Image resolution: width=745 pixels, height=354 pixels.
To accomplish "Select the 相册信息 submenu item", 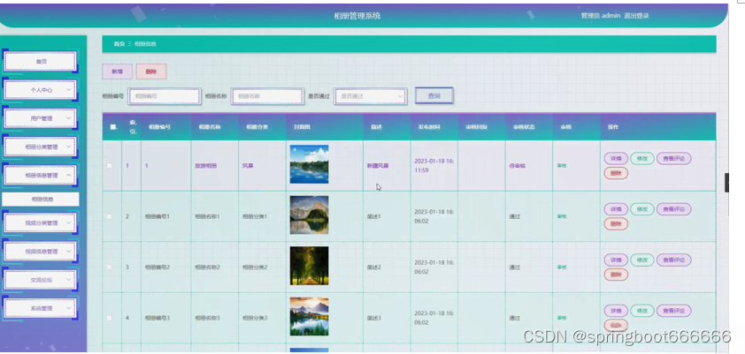I will click(41, 200).
